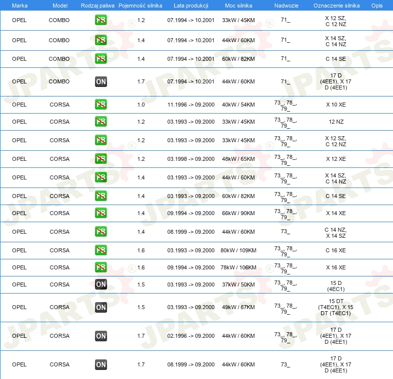This screenshot has height=379, width=393.
Task: Click the PB icon in the X 14 XE row
Action: click(101, 213)
